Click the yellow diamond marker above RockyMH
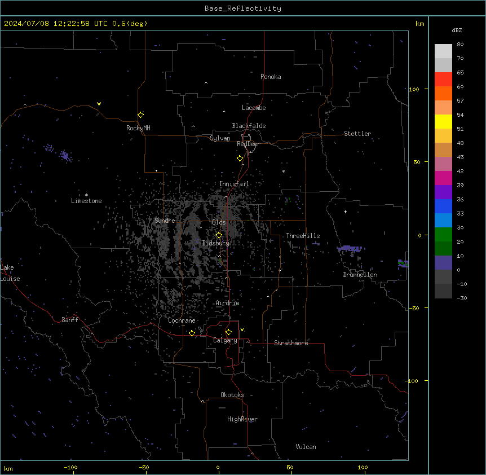This screenshot has height=475, width=486. 141,115
